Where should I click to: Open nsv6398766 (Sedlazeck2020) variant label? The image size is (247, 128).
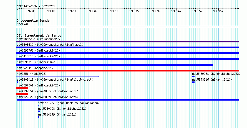38,50
